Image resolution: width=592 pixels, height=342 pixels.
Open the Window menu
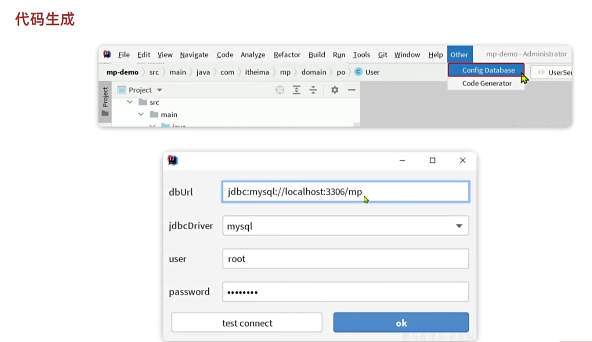(x=407, y=55)
